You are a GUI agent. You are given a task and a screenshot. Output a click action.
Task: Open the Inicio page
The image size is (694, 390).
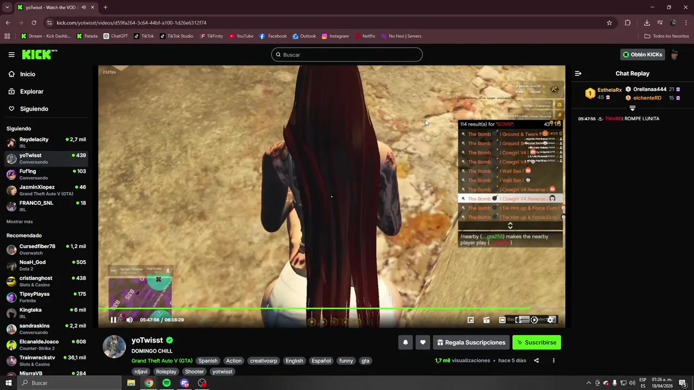(28, 74)
